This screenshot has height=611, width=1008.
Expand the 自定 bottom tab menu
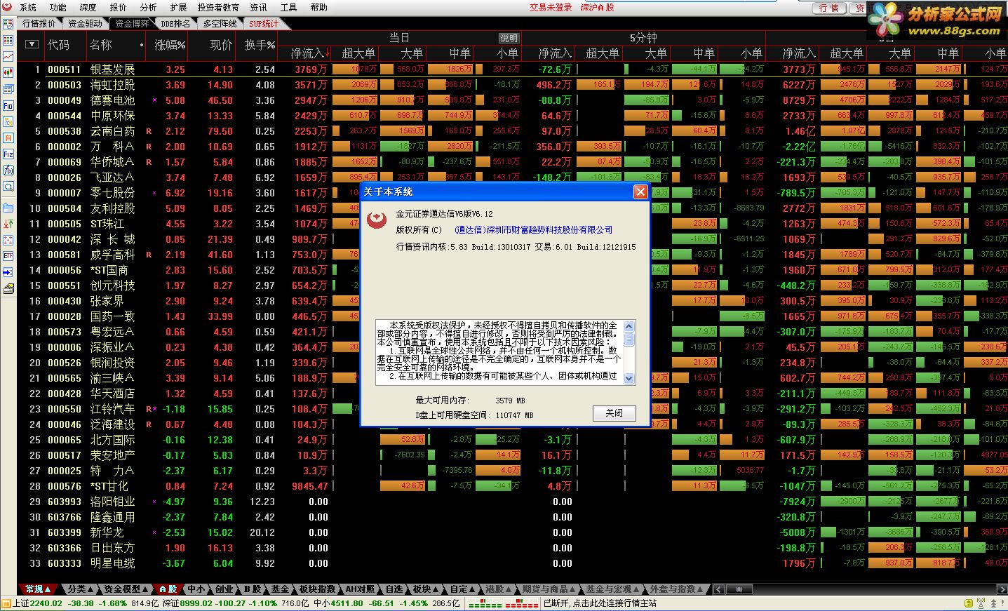point(462,589)
